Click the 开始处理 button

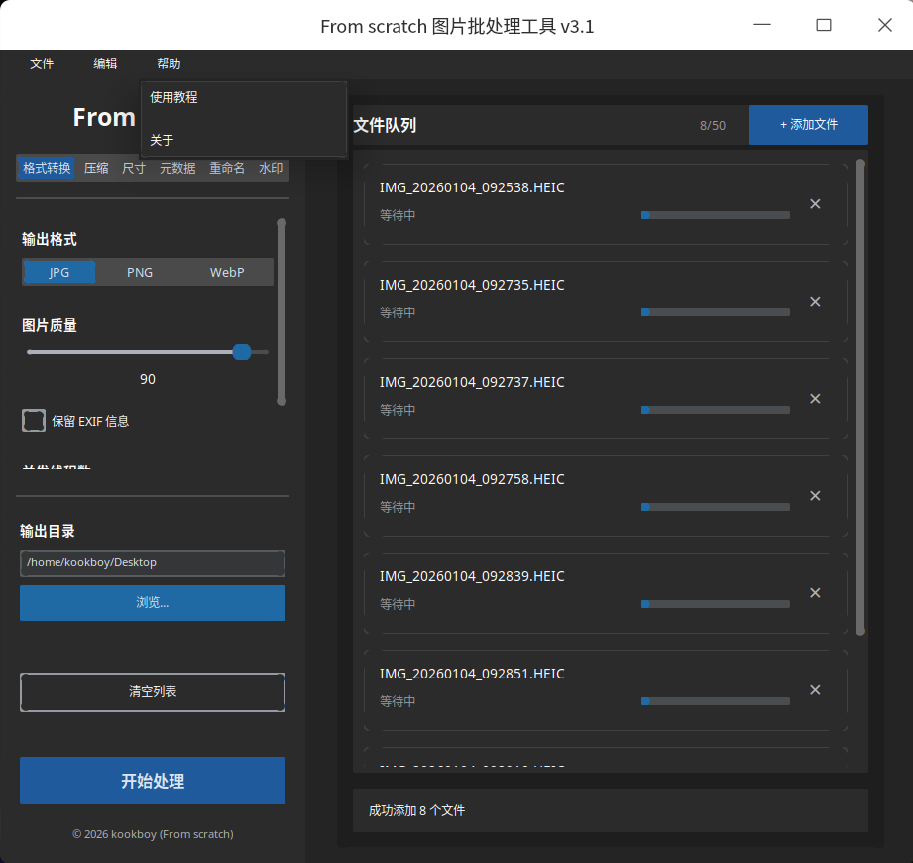tap(153, 781)
